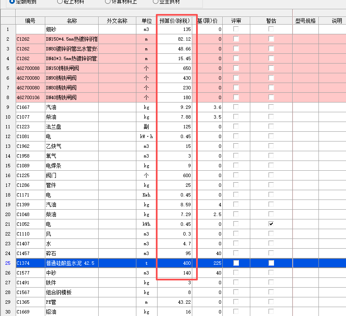The width and height of the screenshot is (346, 316).
Task: Enable 暂估 for the 碎石 row
Action: [271, 253]
